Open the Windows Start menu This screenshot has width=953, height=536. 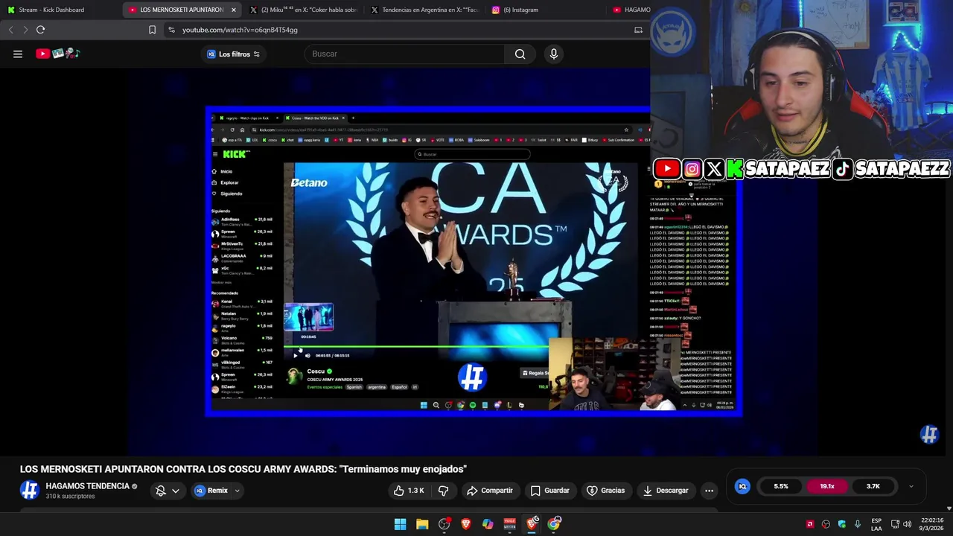[x=400, y=524]
